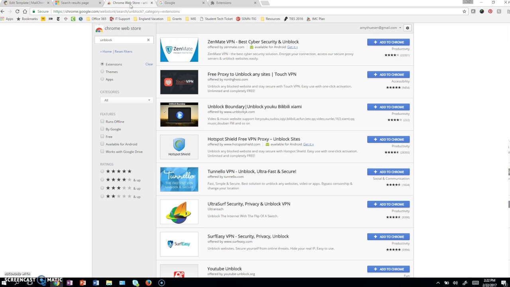Open the England Vacation bookmark folder
Image resolution: width=510 pixels, height=287 pixels.
pyautogui.click(x=148, y=19)
